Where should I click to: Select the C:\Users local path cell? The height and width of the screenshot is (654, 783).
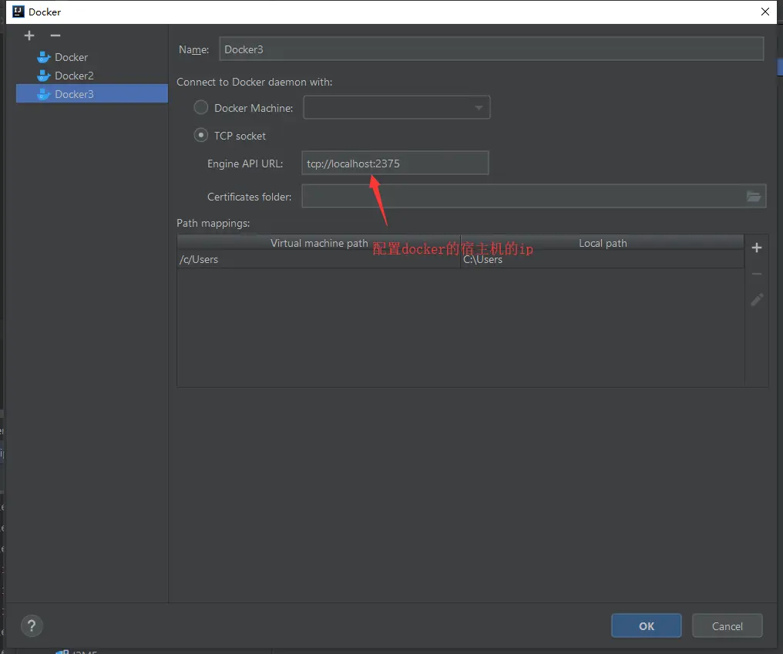click(602, 259)
